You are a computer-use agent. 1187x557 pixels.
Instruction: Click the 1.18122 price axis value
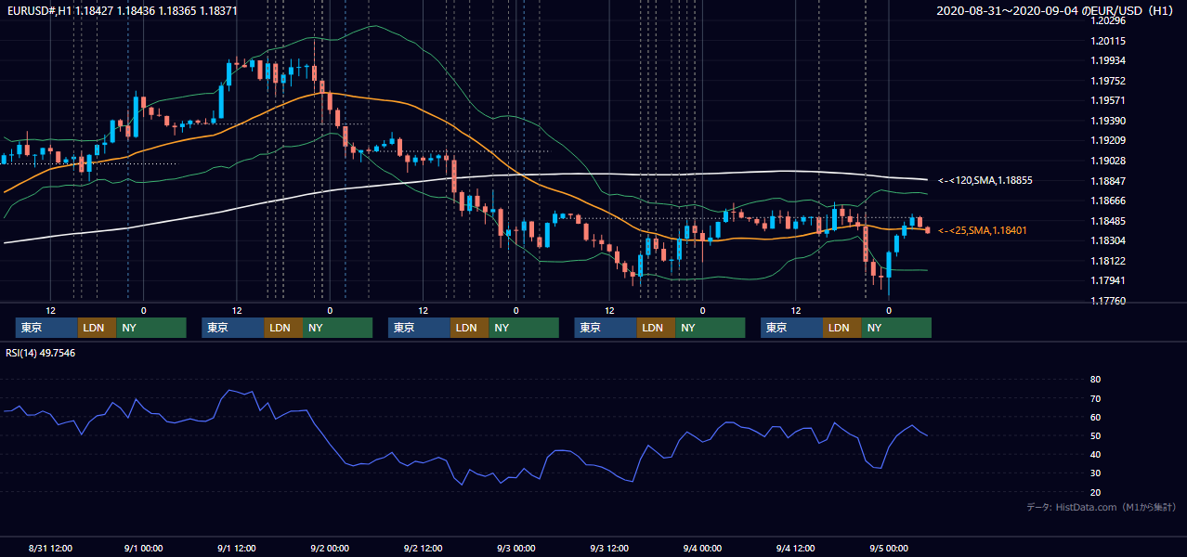pyautogui.click(x=1108, y=261)
